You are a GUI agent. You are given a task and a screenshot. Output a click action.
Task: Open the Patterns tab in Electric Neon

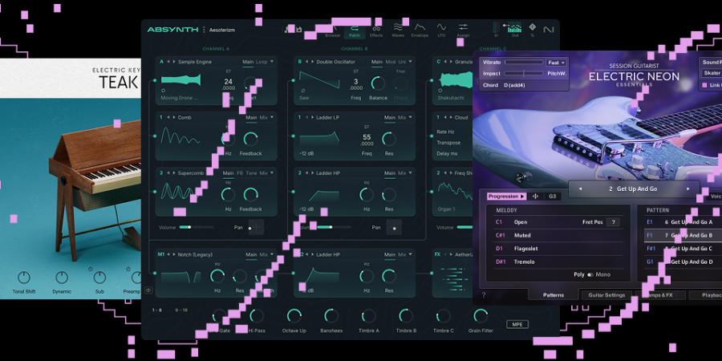[x=554, y=295]
